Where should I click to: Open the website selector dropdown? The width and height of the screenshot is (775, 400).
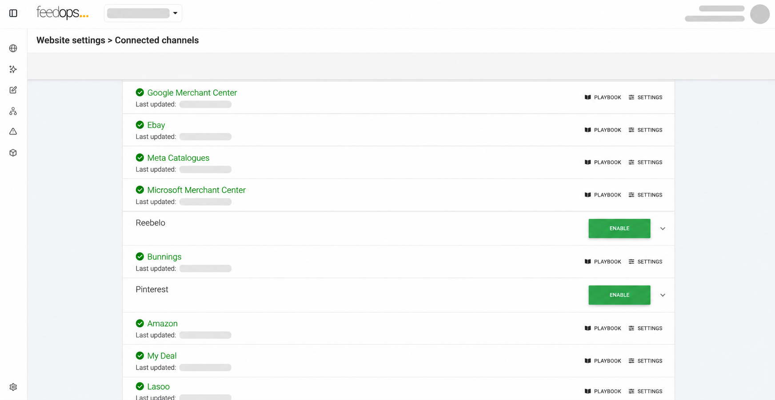[143, 13]
